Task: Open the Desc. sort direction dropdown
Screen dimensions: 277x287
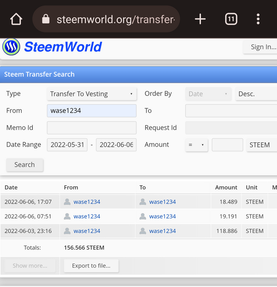Action: click(x=256, y=94)
